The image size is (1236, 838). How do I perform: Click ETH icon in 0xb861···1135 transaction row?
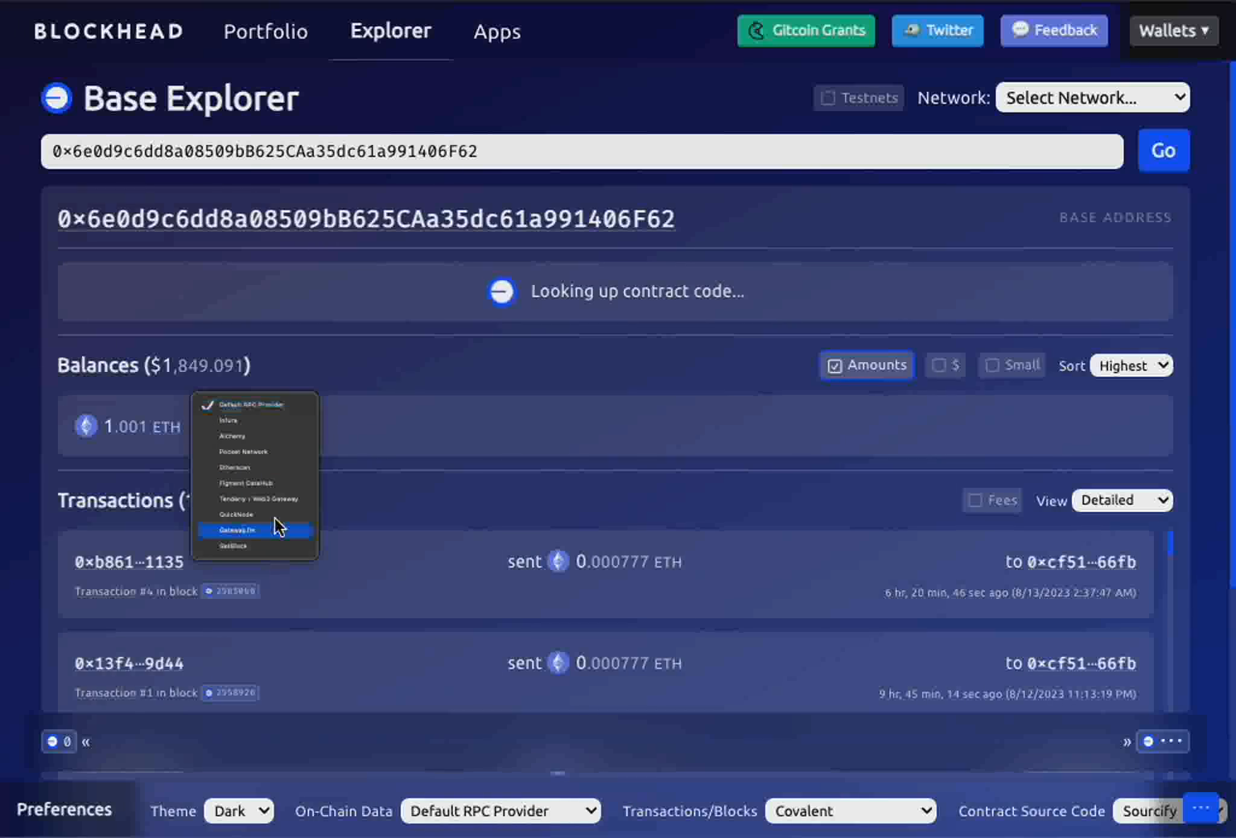558,561
